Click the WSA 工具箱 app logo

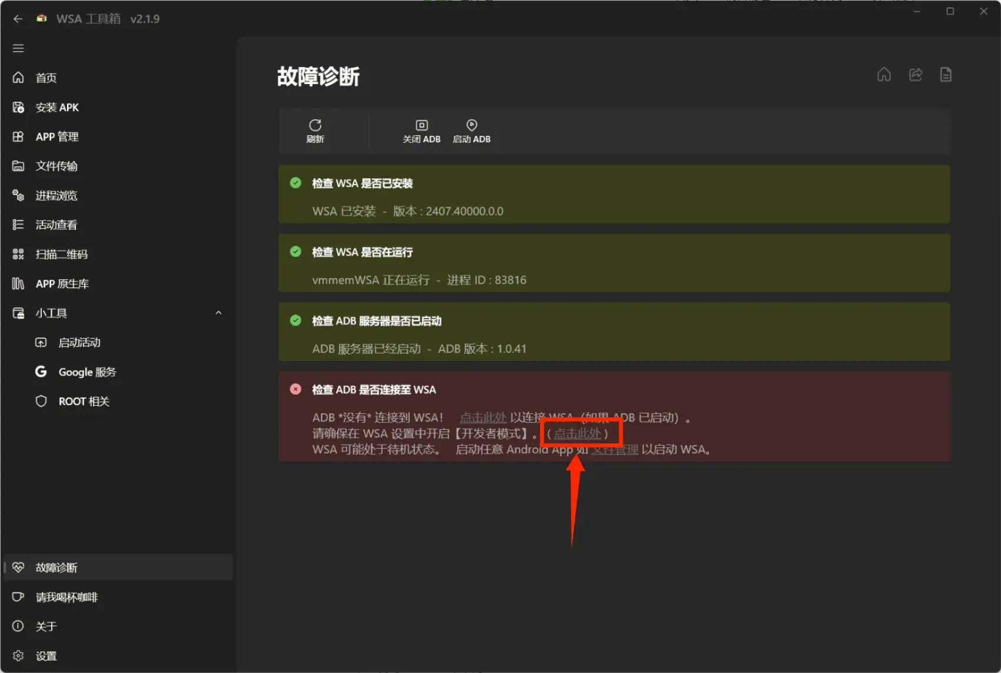point(41,18)
